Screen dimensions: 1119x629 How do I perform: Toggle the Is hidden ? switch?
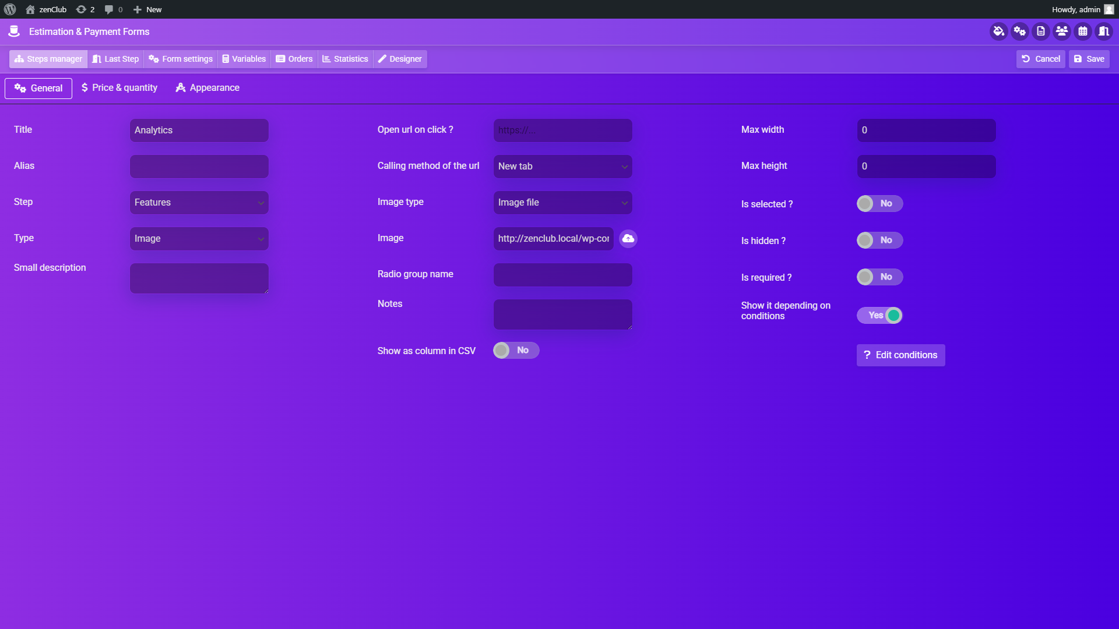click(879, 240)
